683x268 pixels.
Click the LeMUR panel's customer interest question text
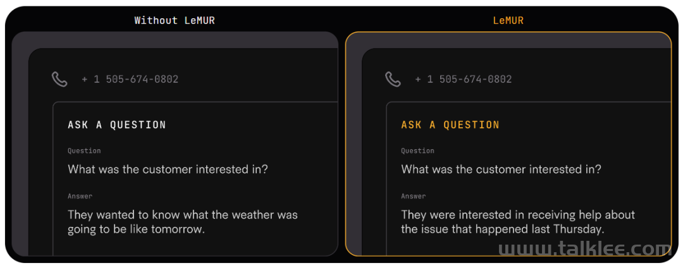[x=501, y=169]
